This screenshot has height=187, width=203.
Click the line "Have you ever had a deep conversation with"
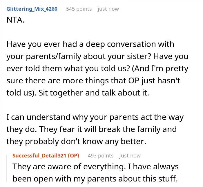[x=90, y=44]
